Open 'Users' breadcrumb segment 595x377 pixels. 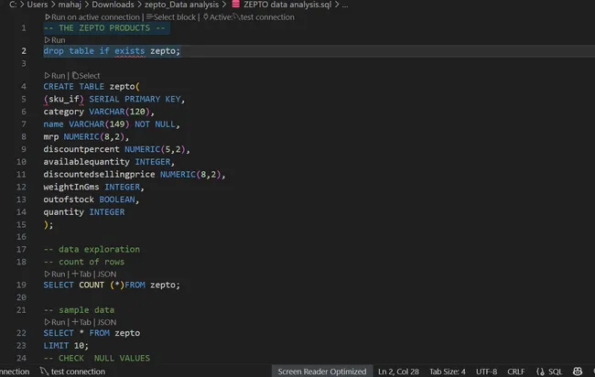(x=38, y=5)
